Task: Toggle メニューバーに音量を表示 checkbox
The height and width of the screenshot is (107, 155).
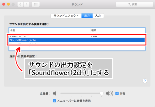Action: point(55,101)
